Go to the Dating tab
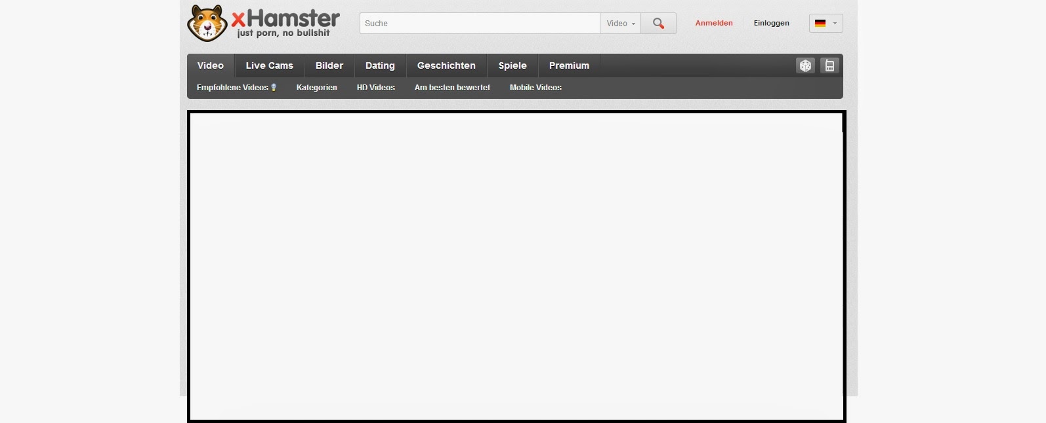Viewport: 1046px width, 423px height. 380,65
